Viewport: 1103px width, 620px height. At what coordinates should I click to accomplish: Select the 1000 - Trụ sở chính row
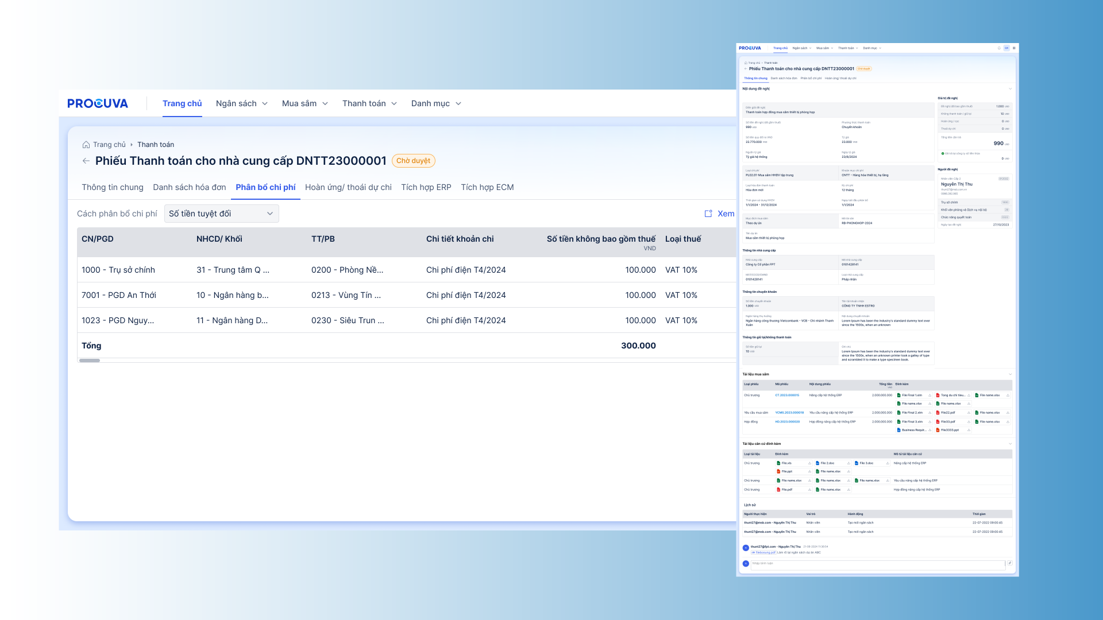click(x=407, y=270)
